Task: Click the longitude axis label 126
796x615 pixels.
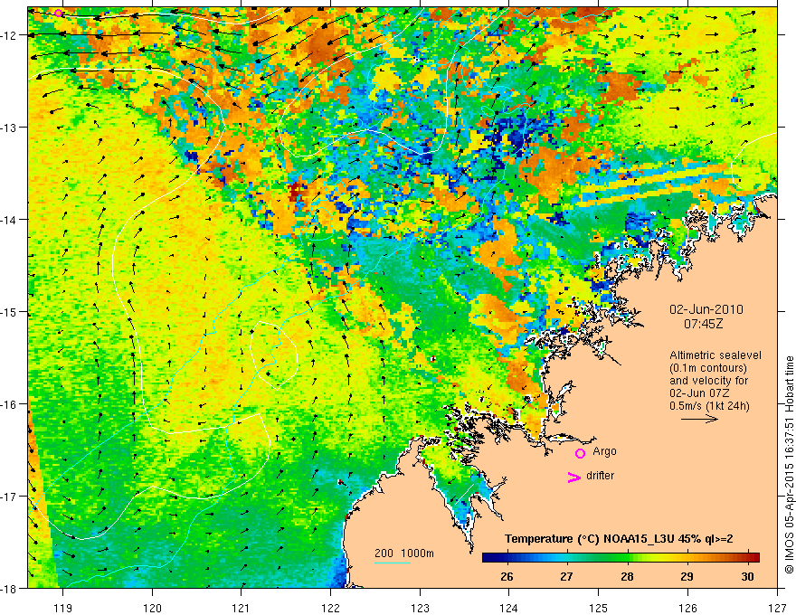Action: coord(687,608)
